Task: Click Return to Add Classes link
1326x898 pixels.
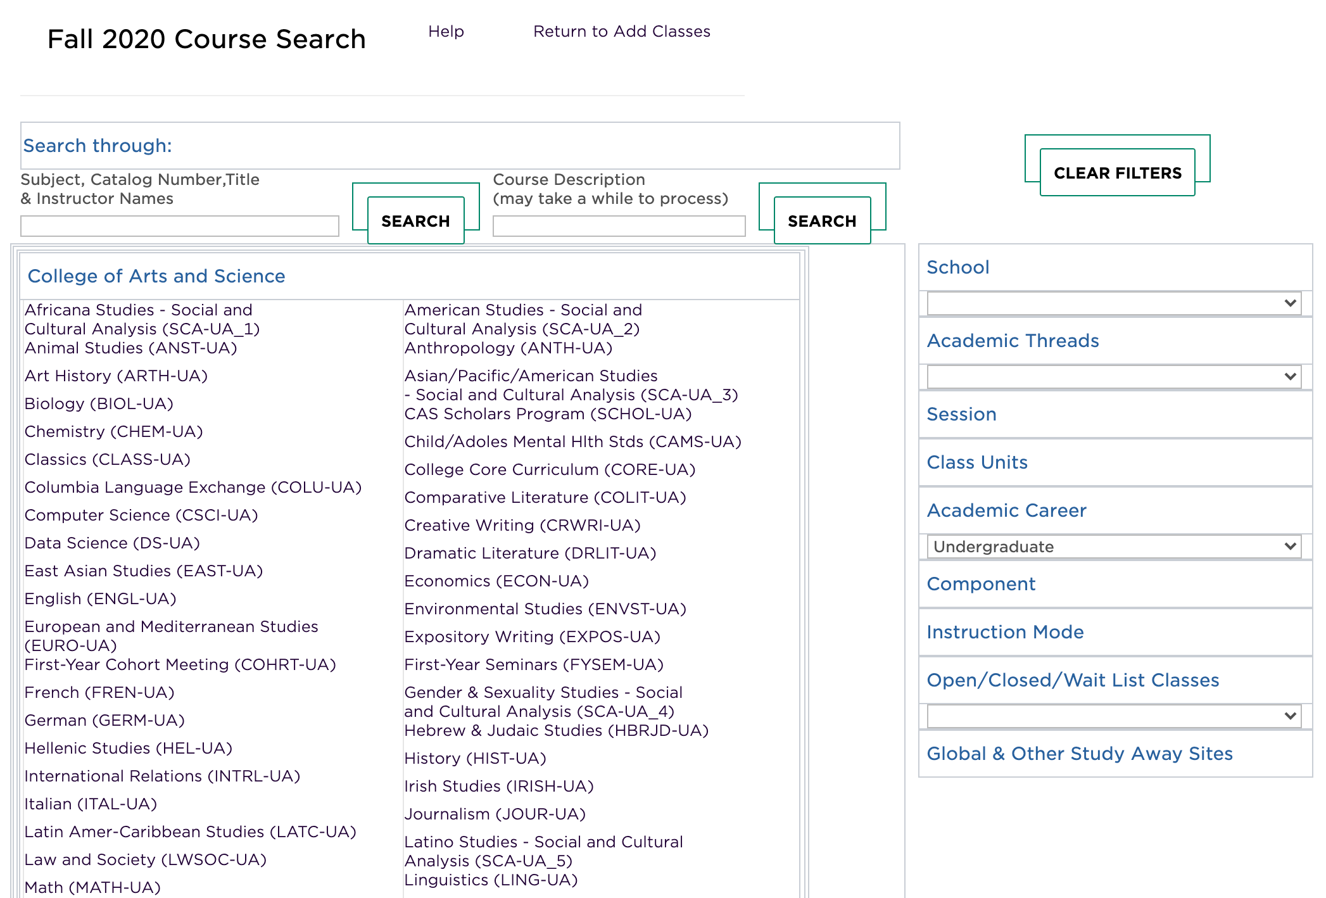Action: click(x=622, y=32)
